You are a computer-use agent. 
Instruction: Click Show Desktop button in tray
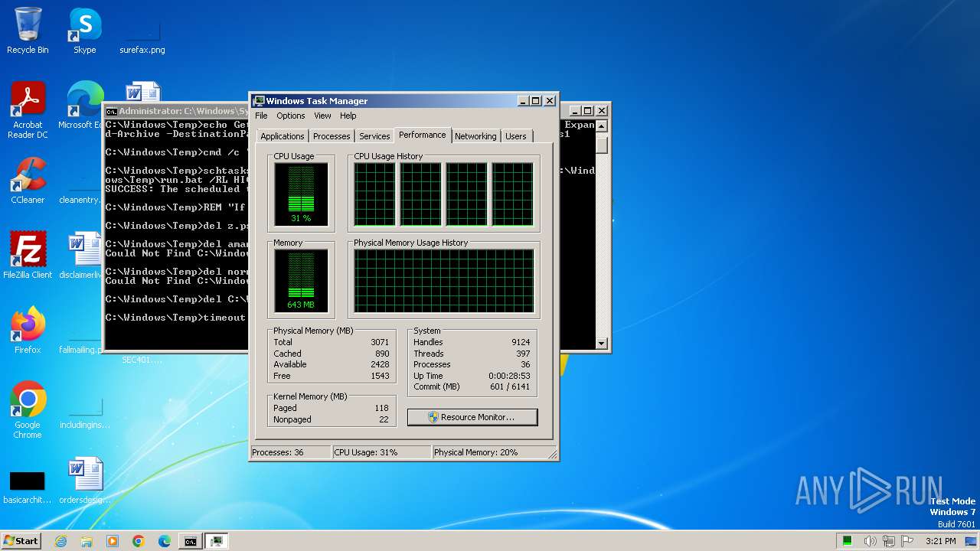coord(972,541)
